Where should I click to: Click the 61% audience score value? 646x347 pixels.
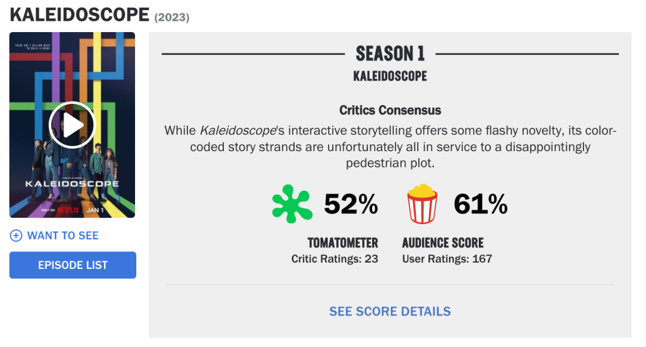click(481, 204)
